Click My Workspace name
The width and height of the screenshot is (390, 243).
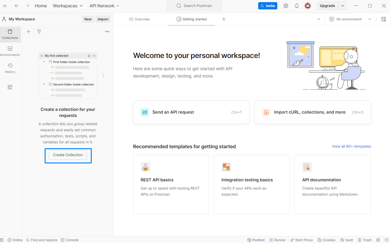pos(22,19)
